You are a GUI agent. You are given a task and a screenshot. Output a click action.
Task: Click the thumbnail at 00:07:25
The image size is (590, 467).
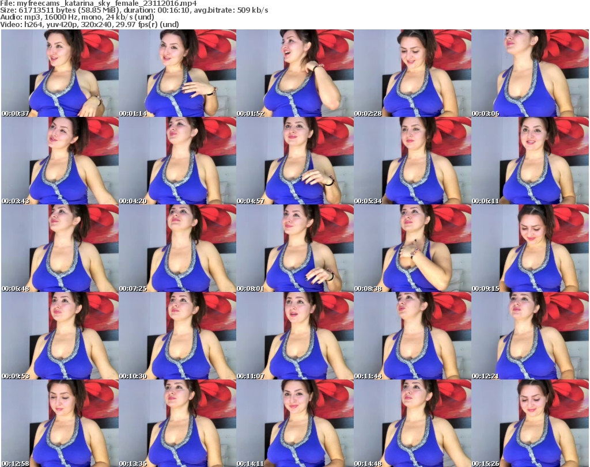pyautogui.click(x=177, y=249)
